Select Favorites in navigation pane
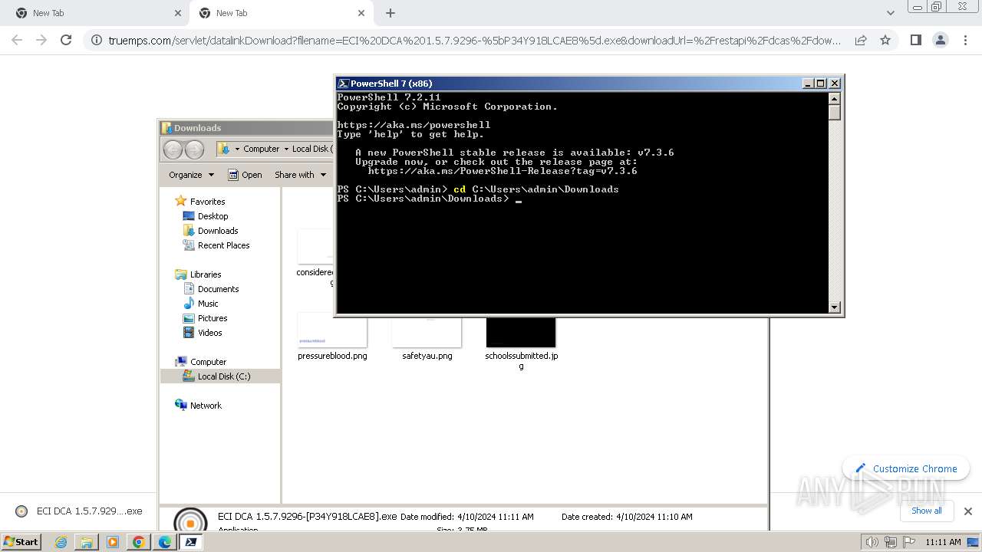 (x=207, y=202)
